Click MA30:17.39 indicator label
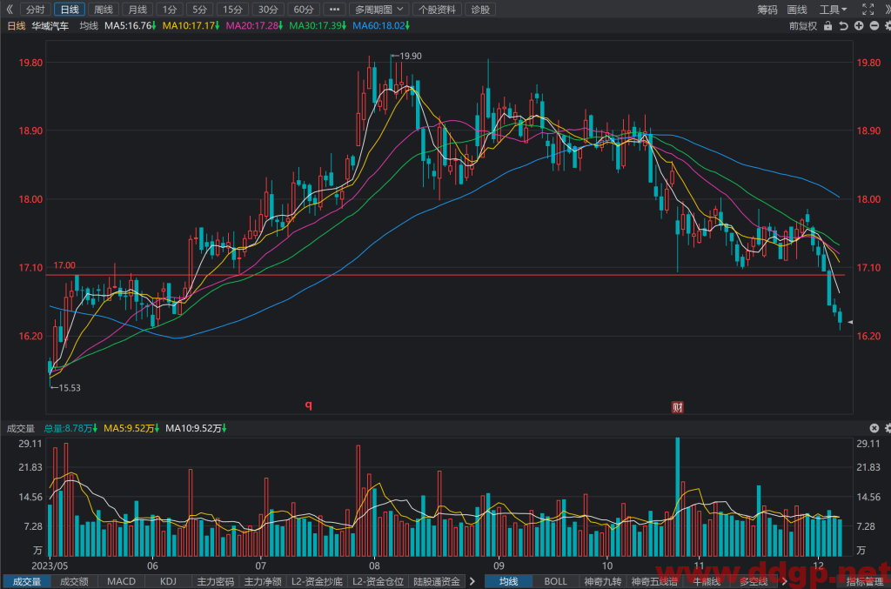 (x=317, y=25)
